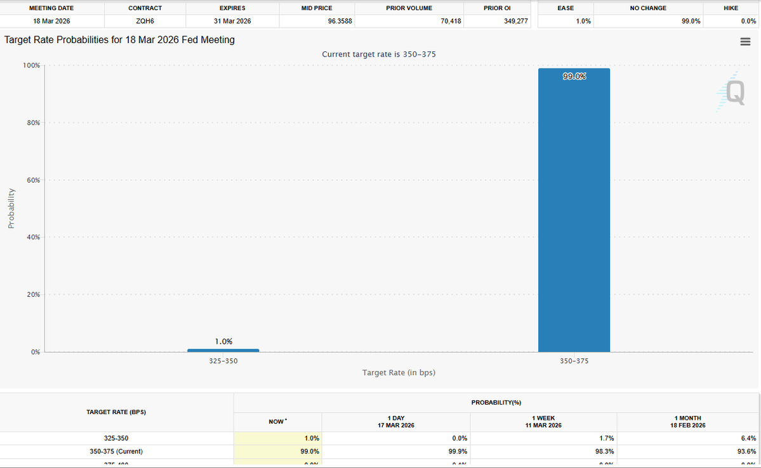Open the chart hamburger context menu
This screenshot has width=761, height=468.
tap(745, 42)
